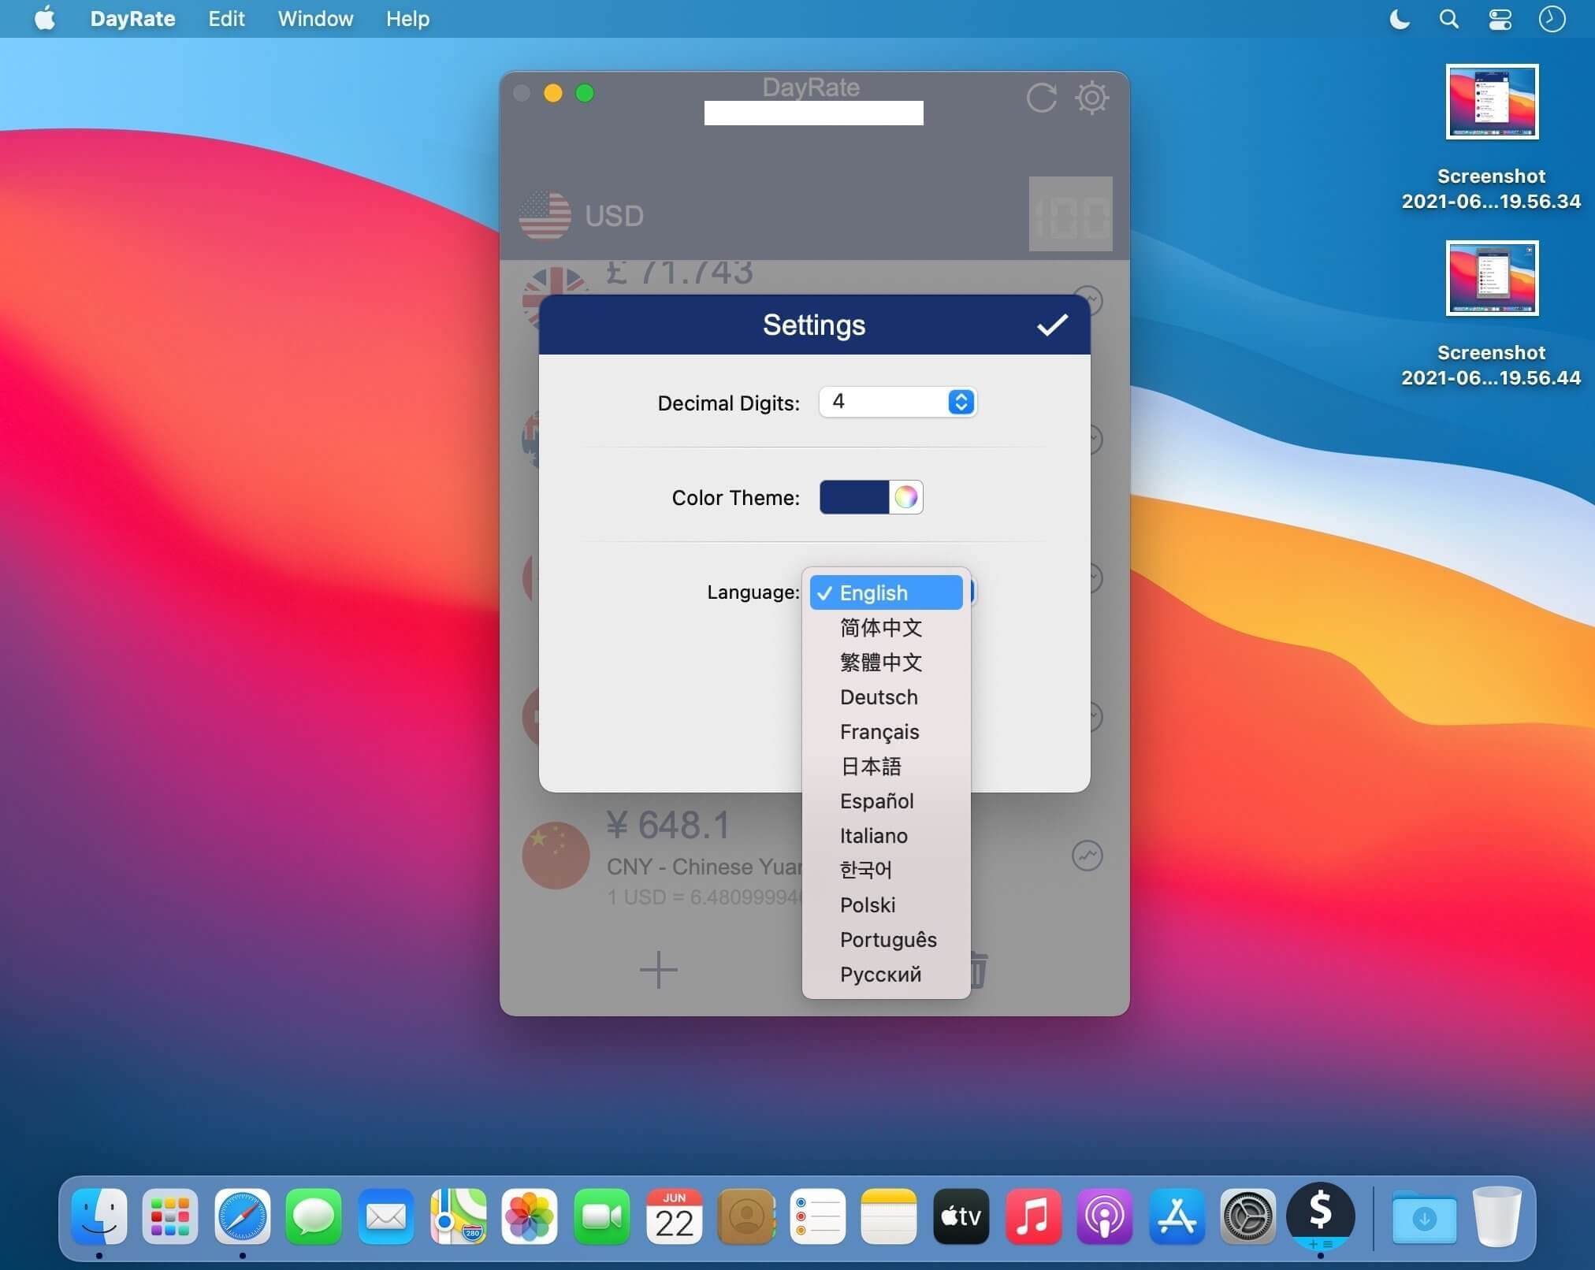
Task: Open the Edit menu
Action: click(226, 19)
